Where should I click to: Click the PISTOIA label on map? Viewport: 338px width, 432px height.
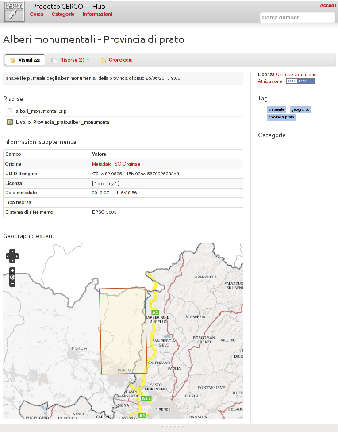(x=79, y=348)
